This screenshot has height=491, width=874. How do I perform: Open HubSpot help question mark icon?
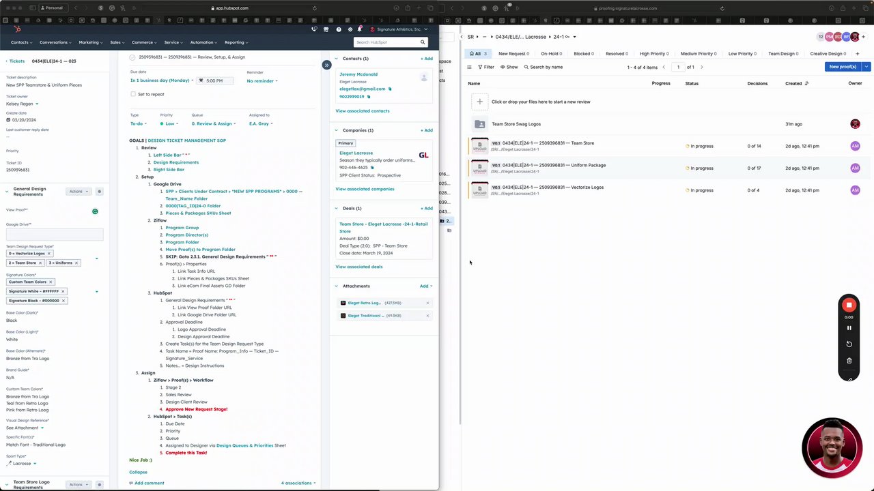tap(339, 29)
